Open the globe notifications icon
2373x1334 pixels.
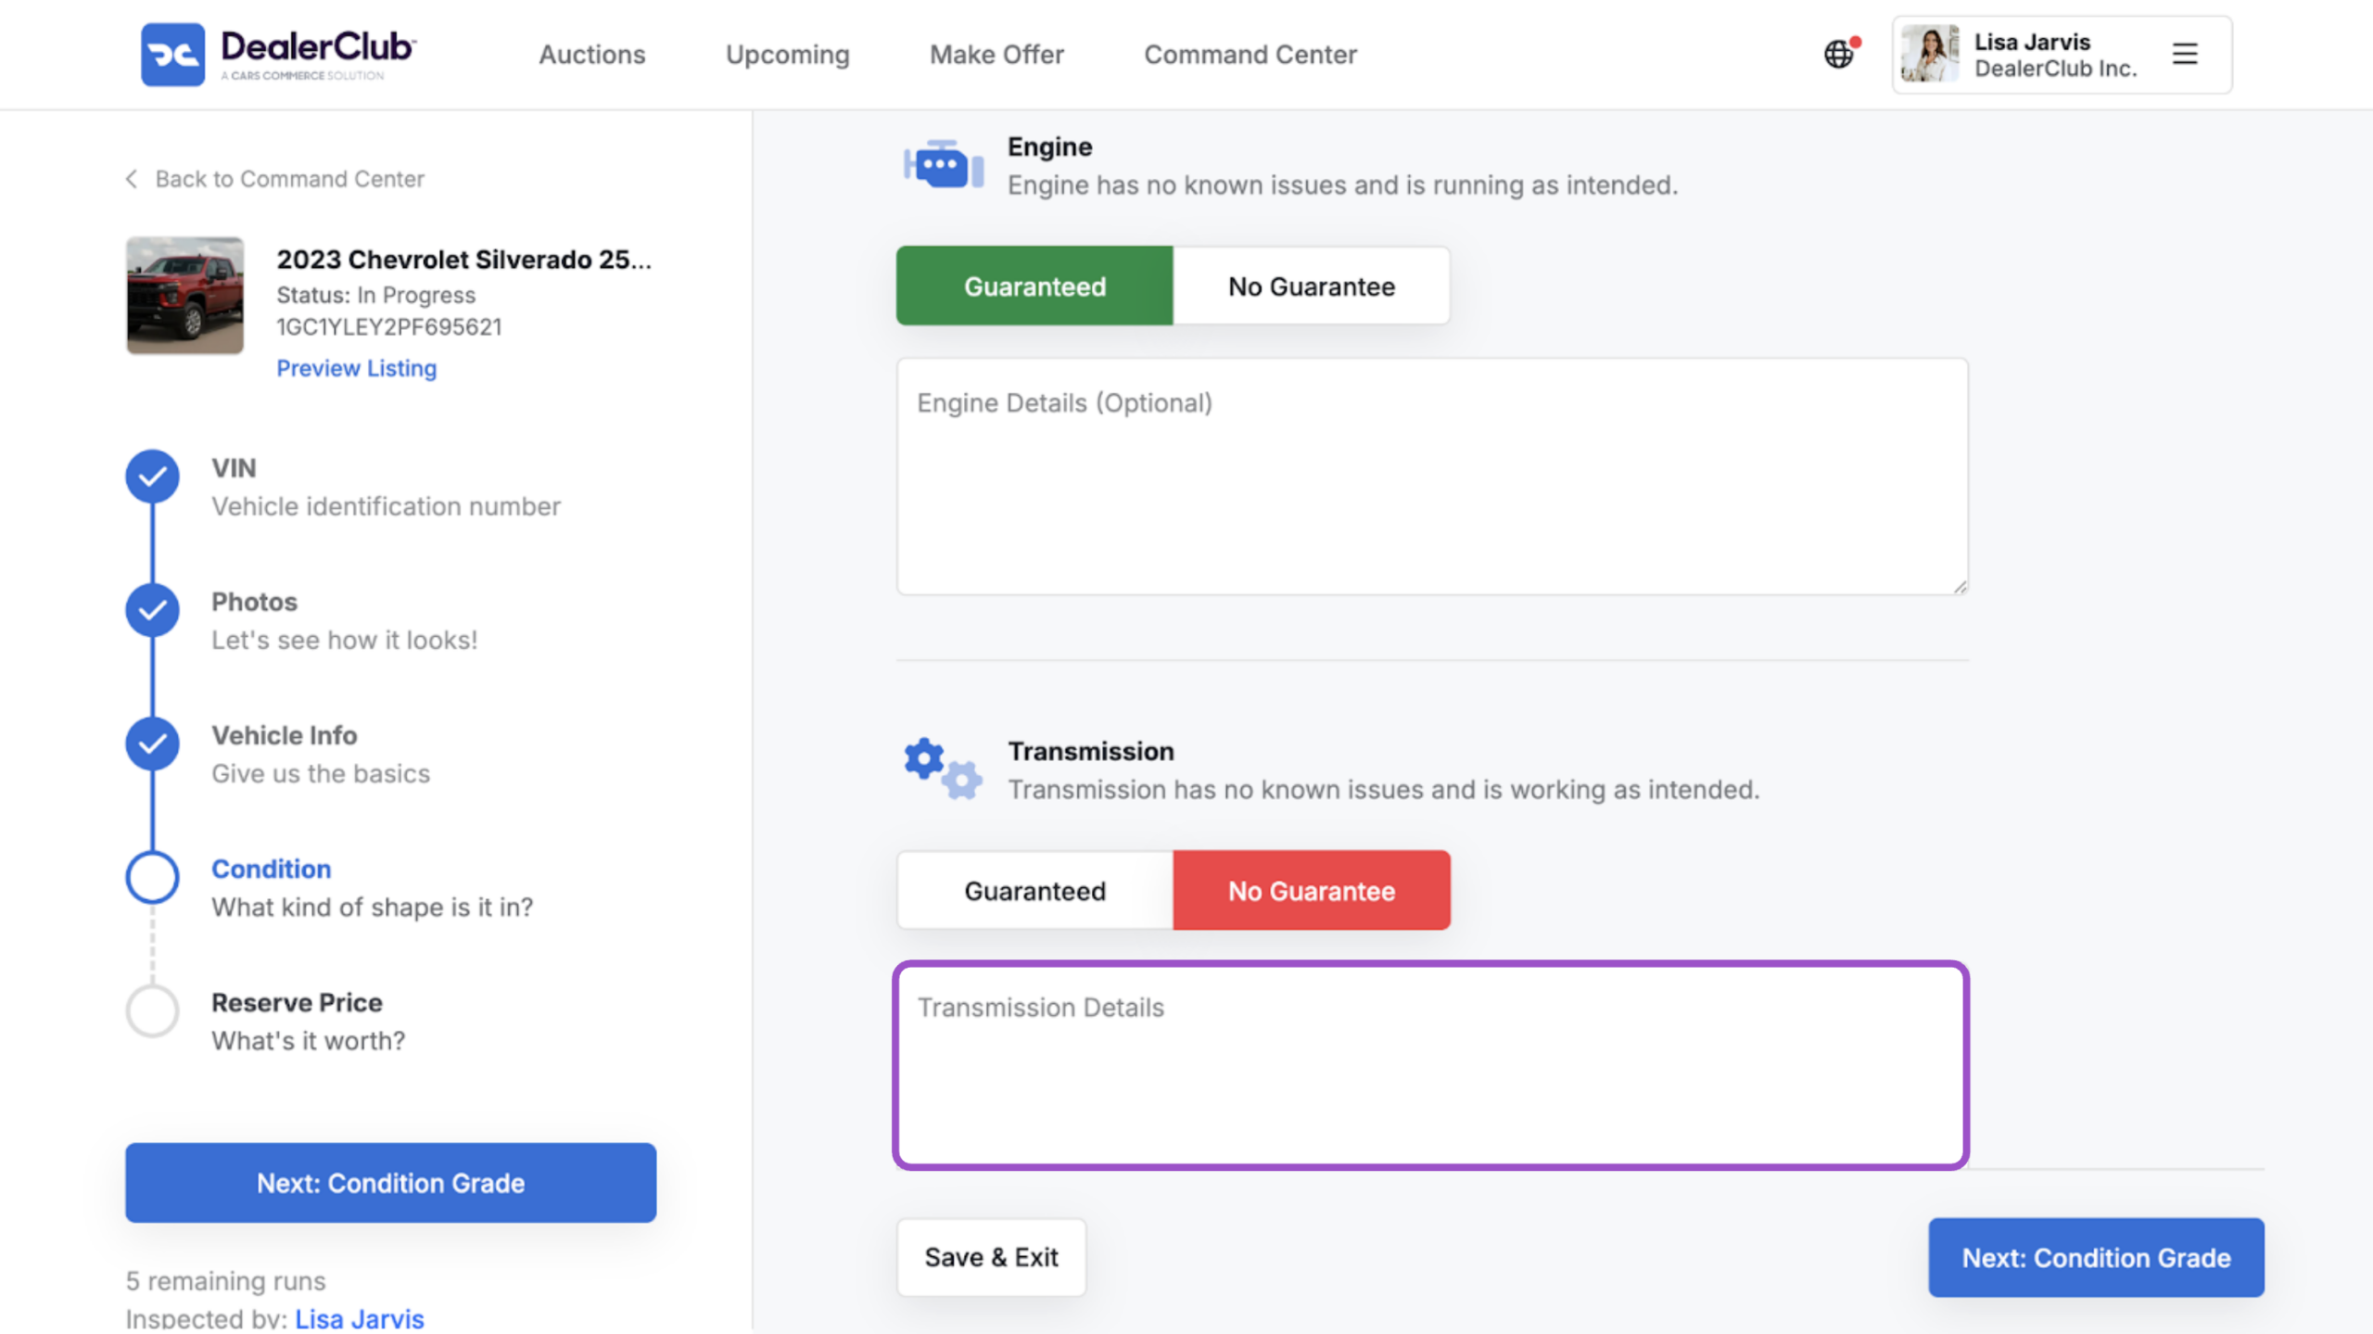point(1840,54)
